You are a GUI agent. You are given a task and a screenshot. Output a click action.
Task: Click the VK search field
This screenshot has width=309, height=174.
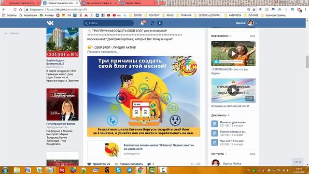pyautogui.click(x=108, y=23)
